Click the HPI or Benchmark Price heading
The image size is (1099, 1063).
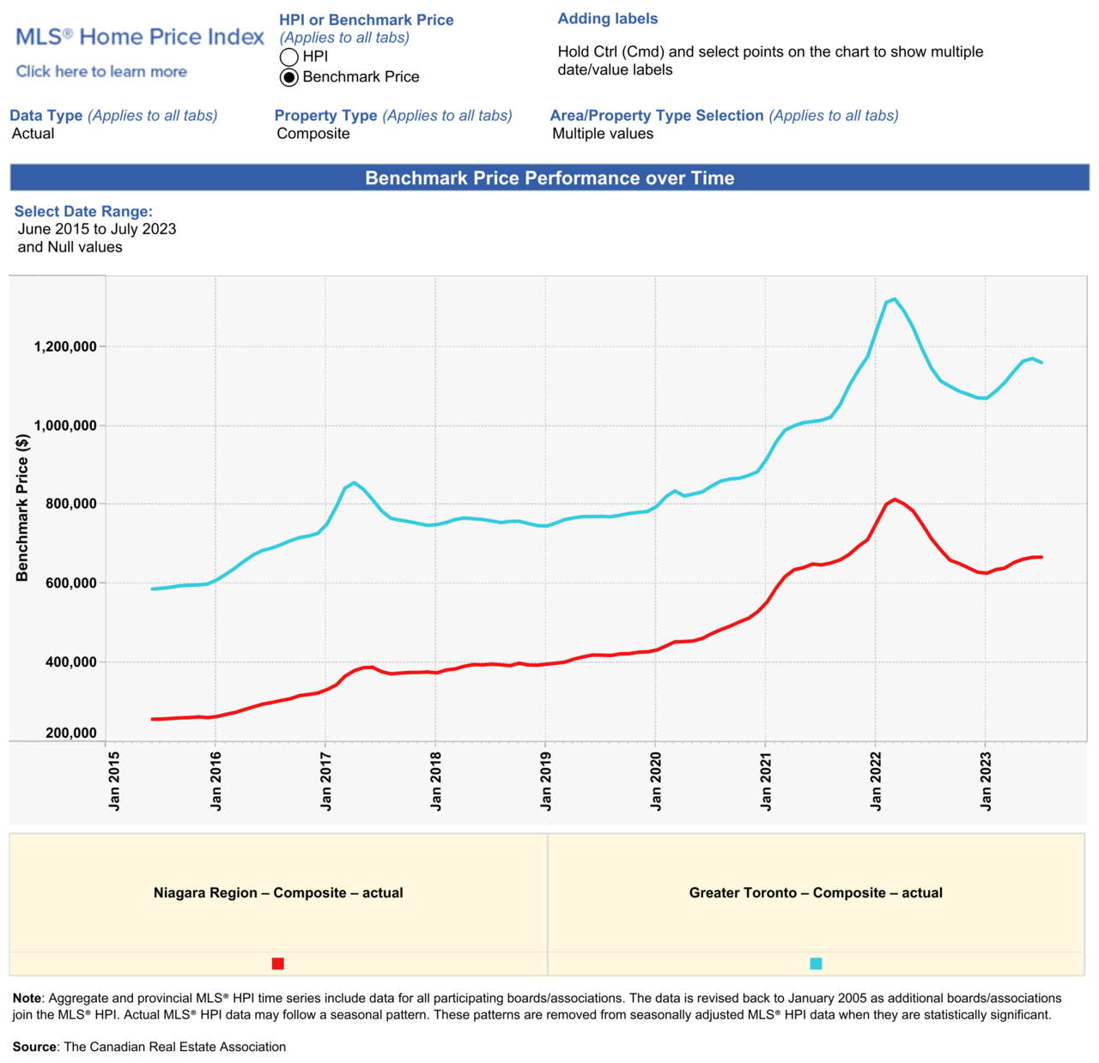point(367,21)
